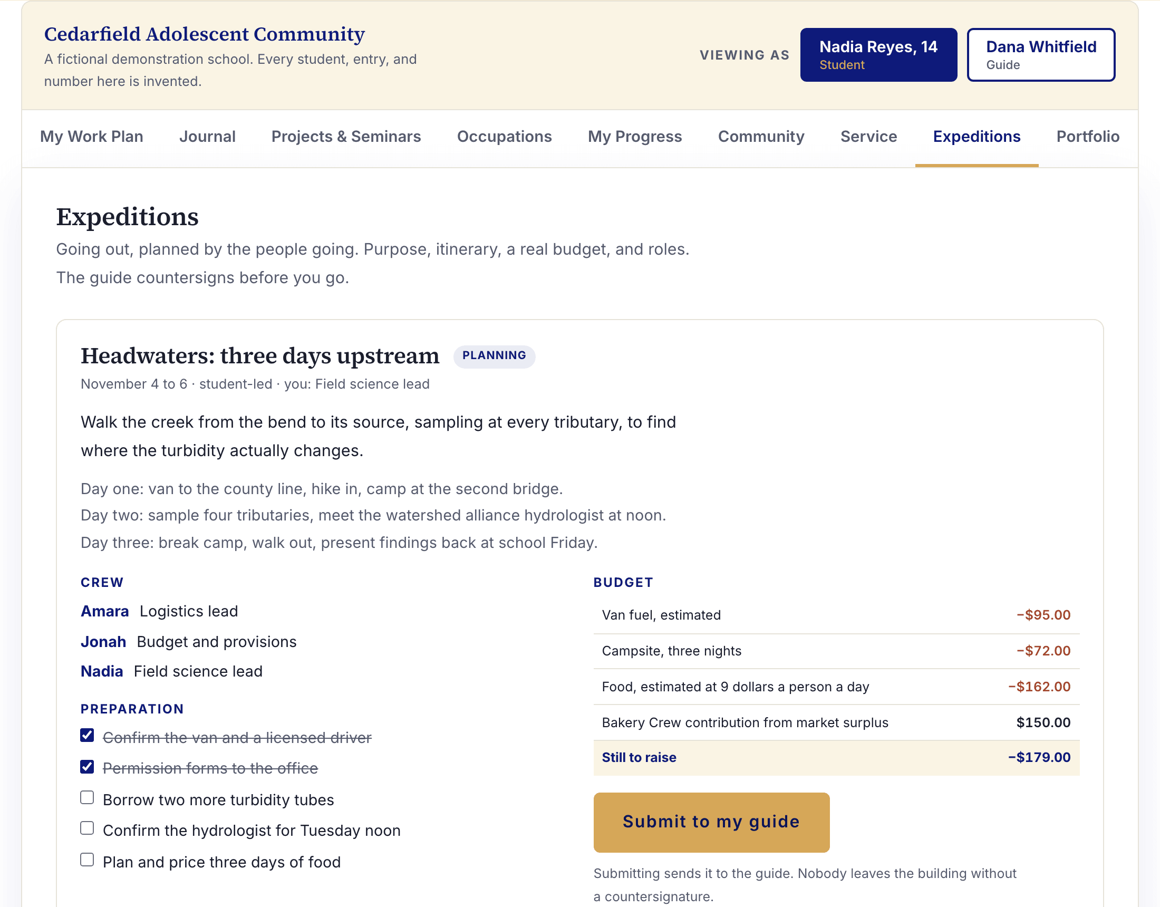1160x907 pixels.
Task: Check Confirm the hydrologist for Tuesday noon
Action: (87, 828)
